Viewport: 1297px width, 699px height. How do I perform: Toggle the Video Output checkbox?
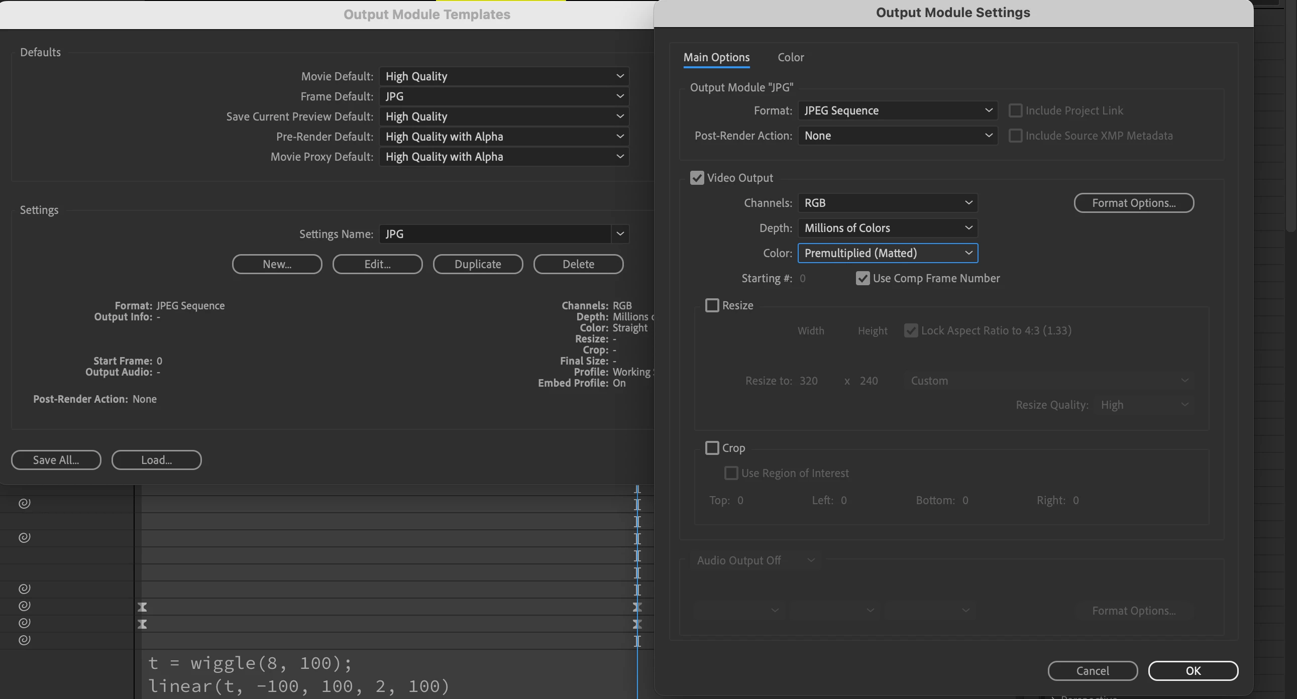696,178
